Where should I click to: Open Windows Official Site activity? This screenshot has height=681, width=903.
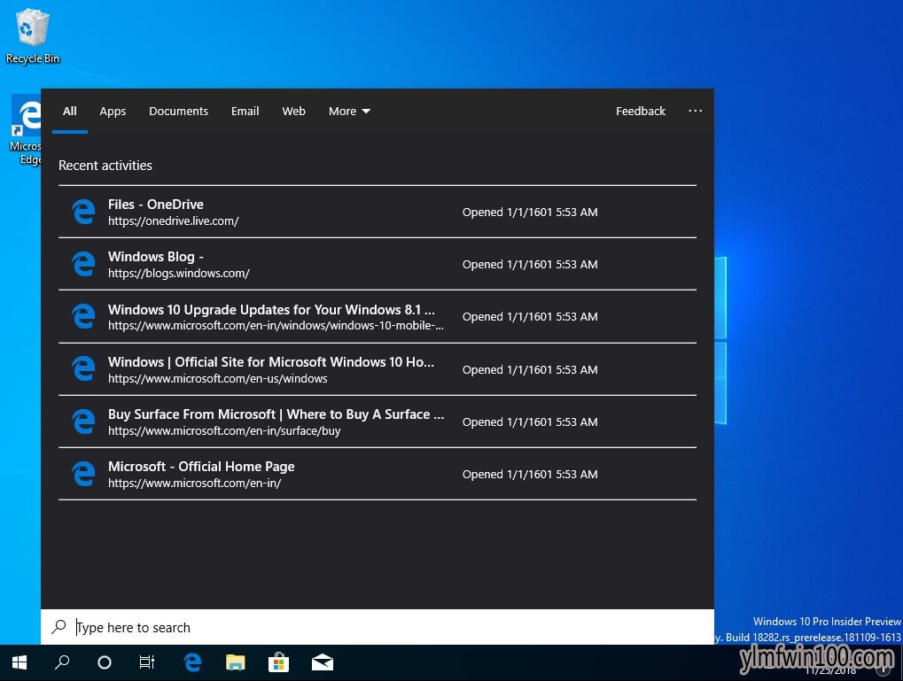(378, 369)
